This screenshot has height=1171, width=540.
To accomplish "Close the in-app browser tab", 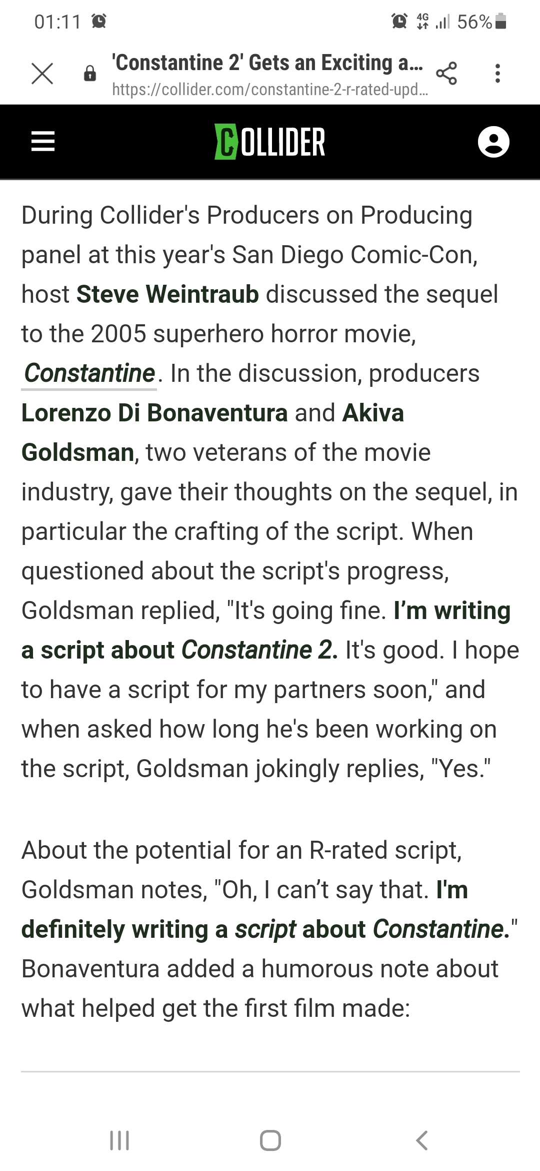I will click(x=42, y=74).
